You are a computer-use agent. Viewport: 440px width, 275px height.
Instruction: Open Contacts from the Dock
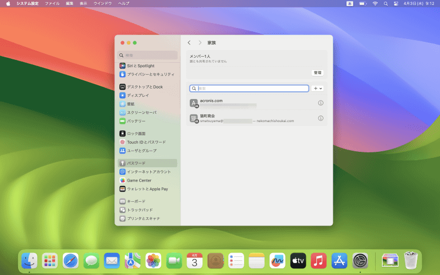point(215,261)
